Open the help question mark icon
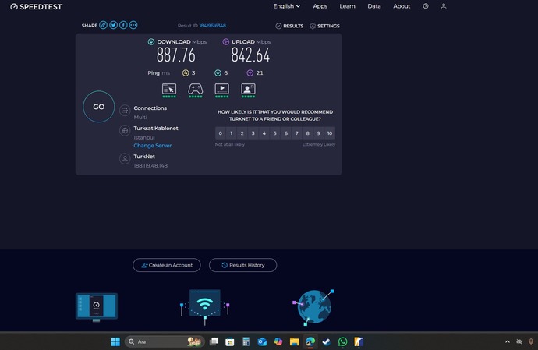The width and height of the screenshot is (538, 350). [426, 6]
